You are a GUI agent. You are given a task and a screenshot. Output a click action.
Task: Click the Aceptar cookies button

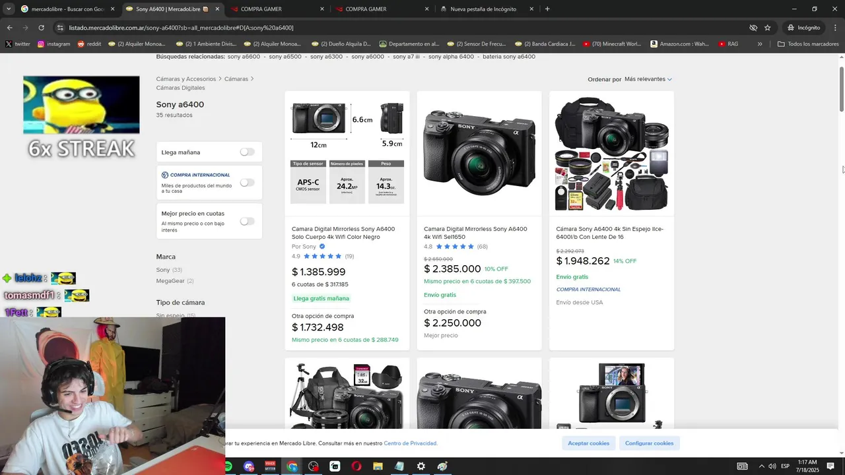(589, 443)
